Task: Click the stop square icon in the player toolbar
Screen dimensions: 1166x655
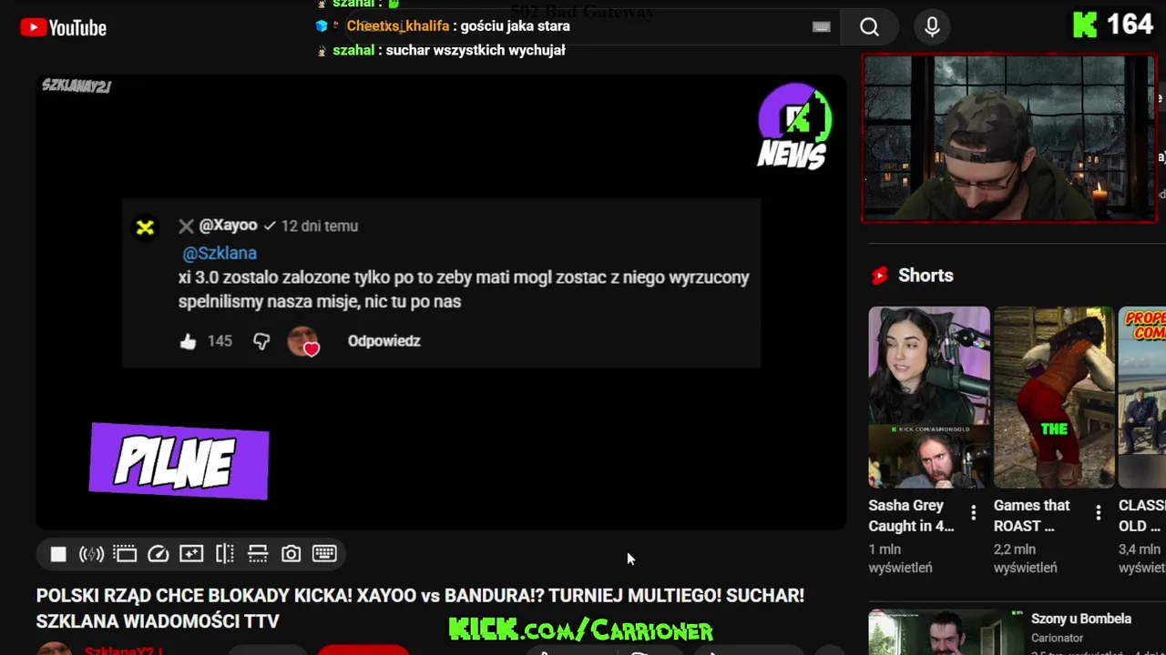Action: [x=58, y=554]
